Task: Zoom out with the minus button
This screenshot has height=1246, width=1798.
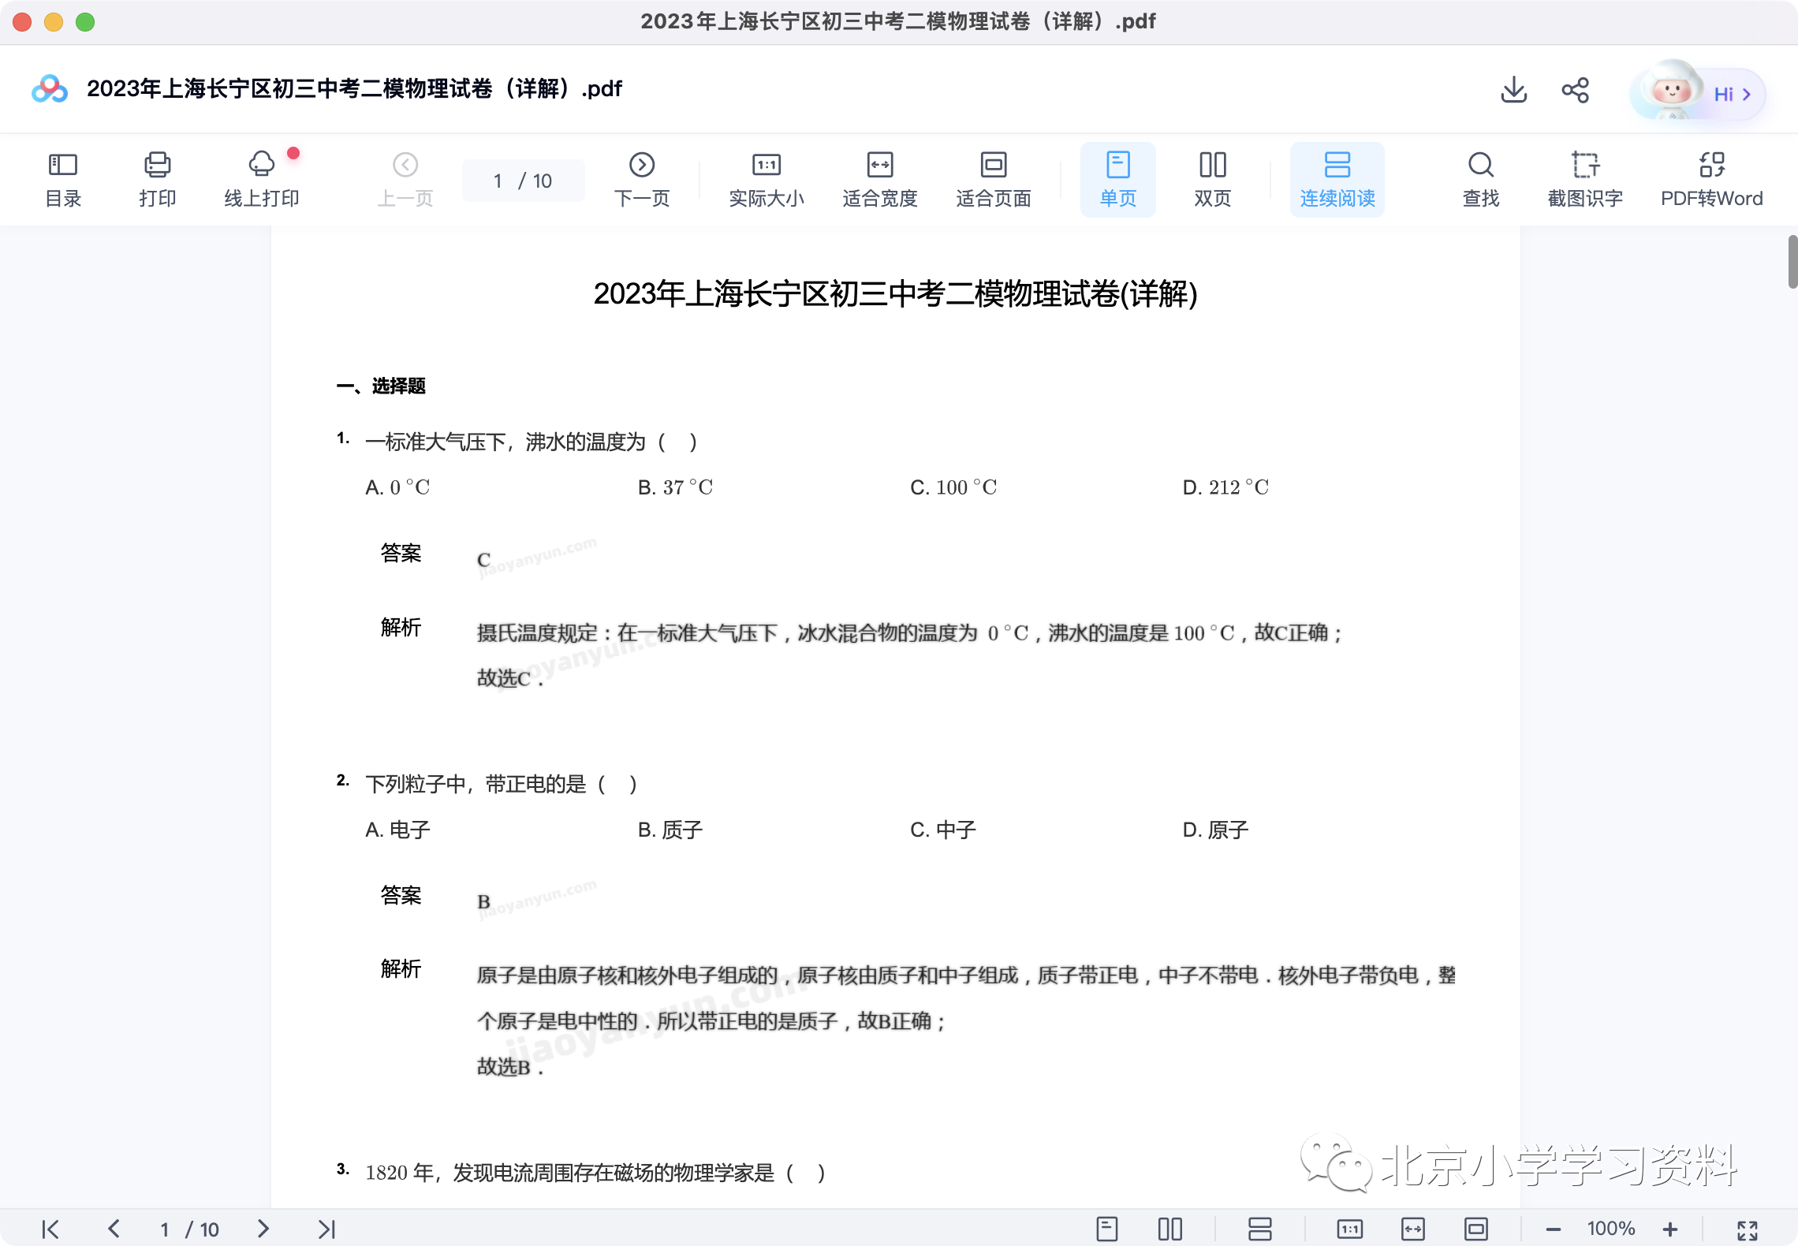Action: [x=1554, y=1229]
